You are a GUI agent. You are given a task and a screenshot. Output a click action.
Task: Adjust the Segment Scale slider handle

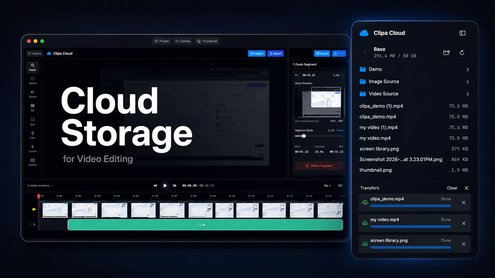304,136
